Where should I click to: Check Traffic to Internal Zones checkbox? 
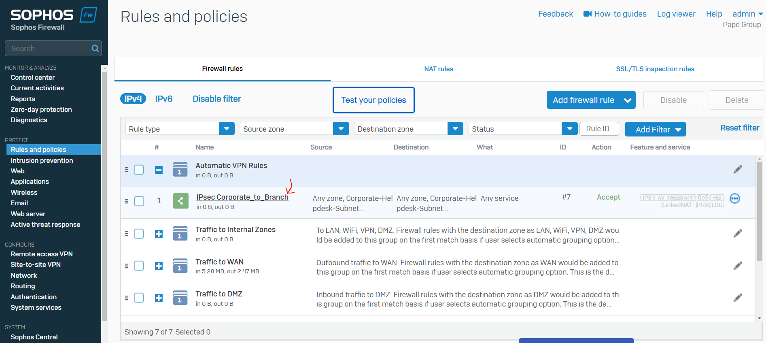pos(139,234)
